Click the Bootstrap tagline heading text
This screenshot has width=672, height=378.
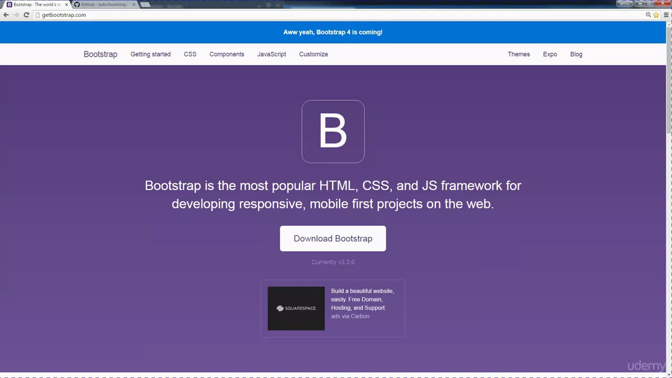333,194
